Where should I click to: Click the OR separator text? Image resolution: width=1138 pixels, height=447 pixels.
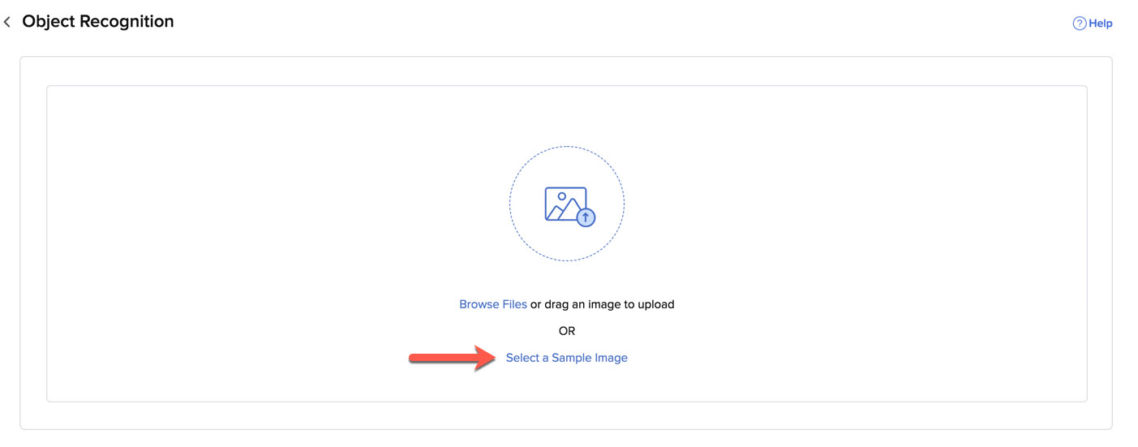click(x=566, y=331)
